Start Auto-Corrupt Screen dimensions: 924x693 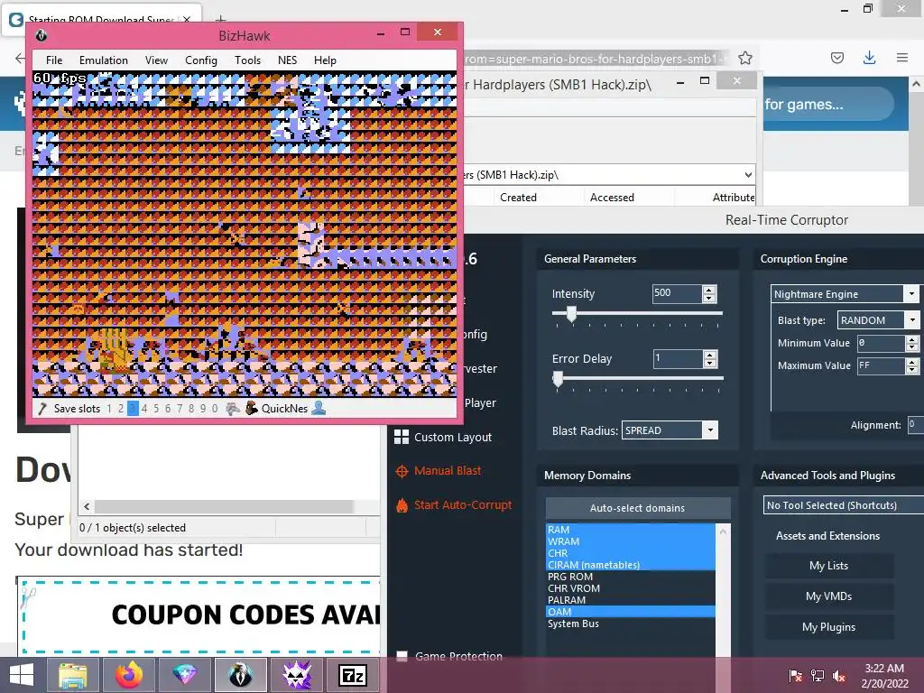(463, 504)
